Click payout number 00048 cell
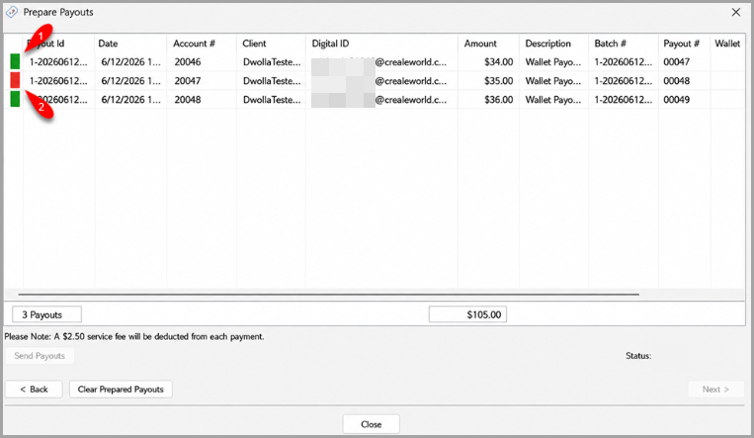The width and height of the screenshot is (754, 438). [x=677, y=80]
